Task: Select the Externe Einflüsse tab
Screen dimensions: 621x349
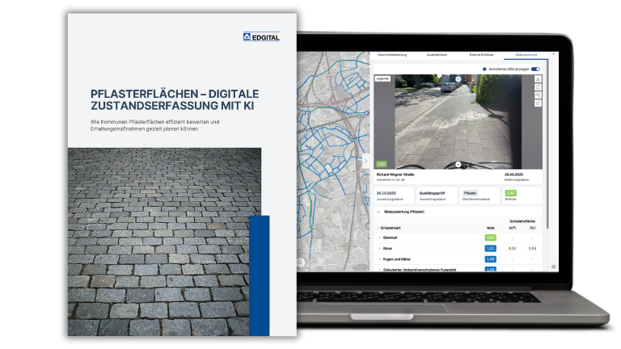Action: pos(482,55)
